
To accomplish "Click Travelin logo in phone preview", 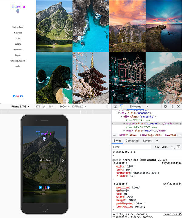I will [44, 134].
